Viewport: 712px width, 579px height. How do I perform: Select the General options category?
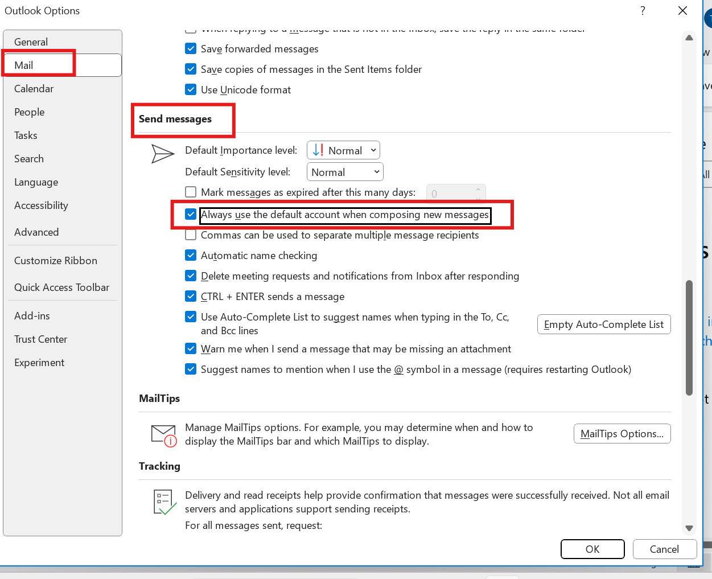(63, 42)
